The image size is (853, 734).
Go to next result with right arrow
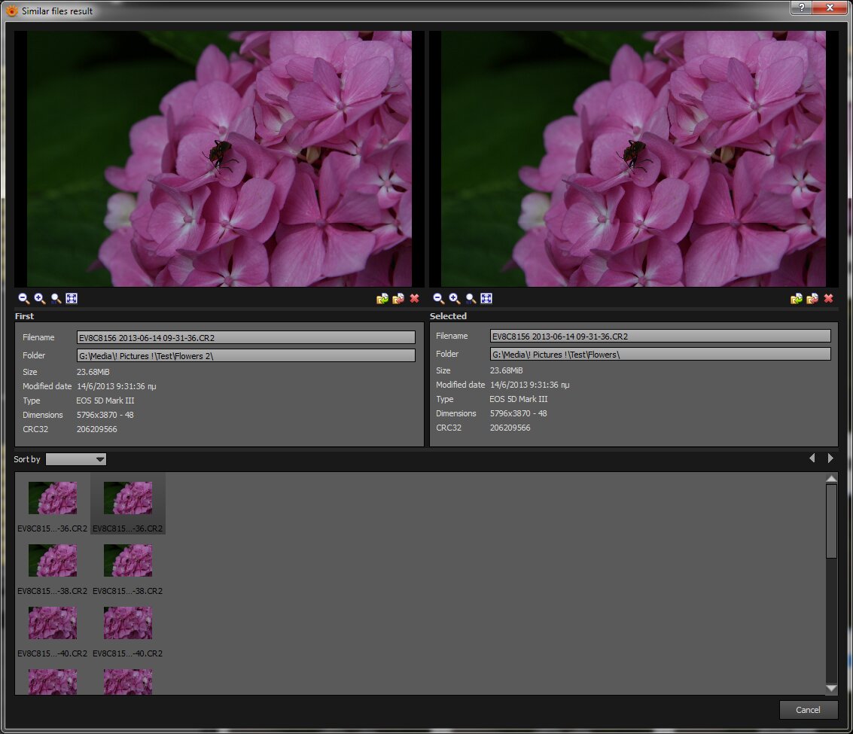coord(830,458)
